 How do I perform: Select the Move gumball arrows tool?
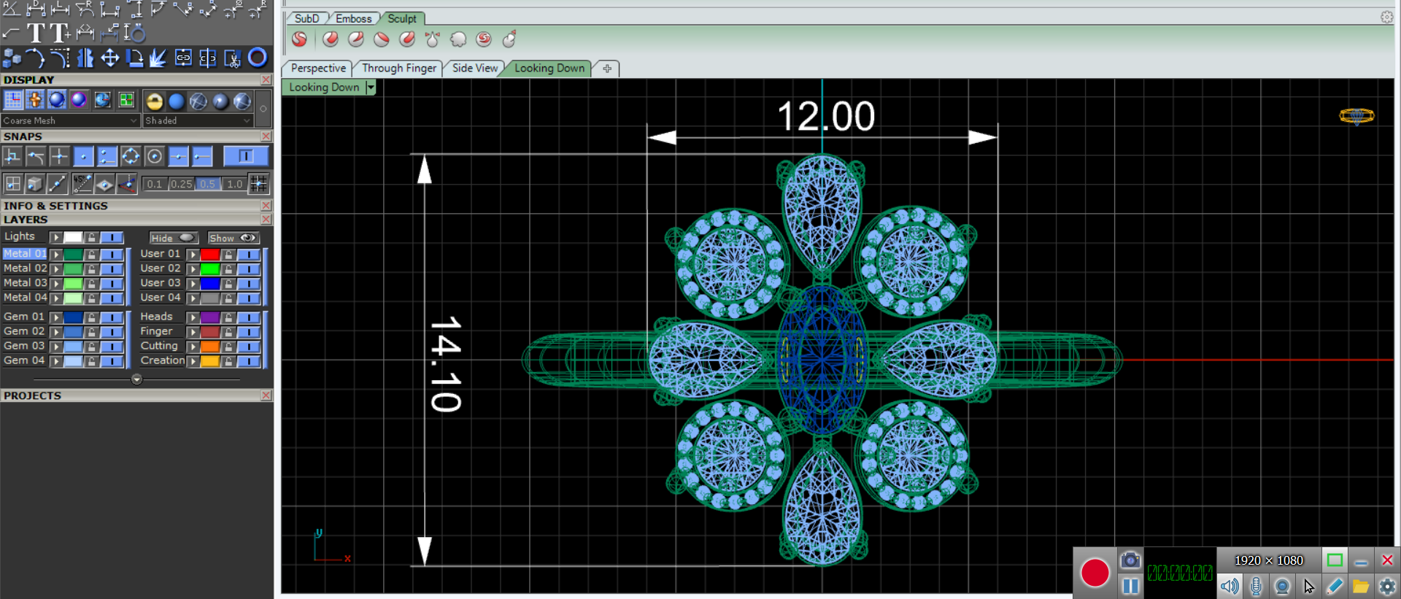pyautogui.click(x=110, y=58)
